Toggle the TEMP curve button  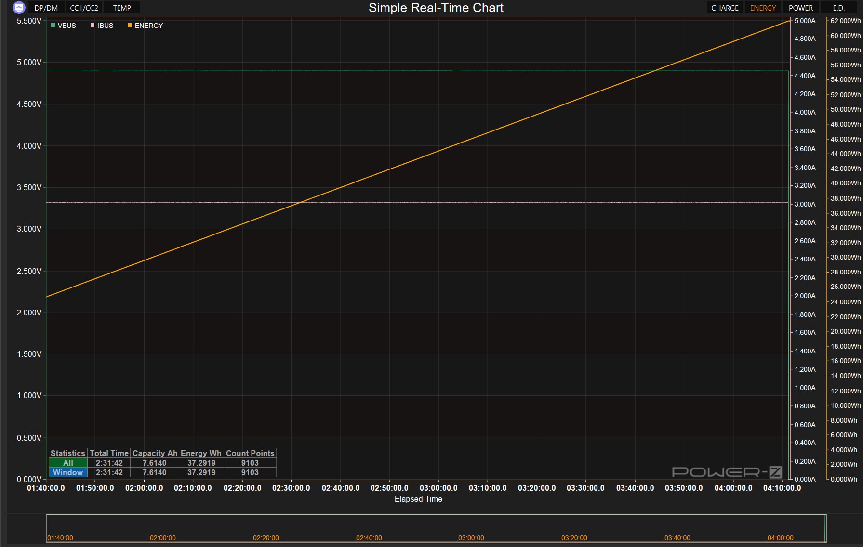coord(122,8)
